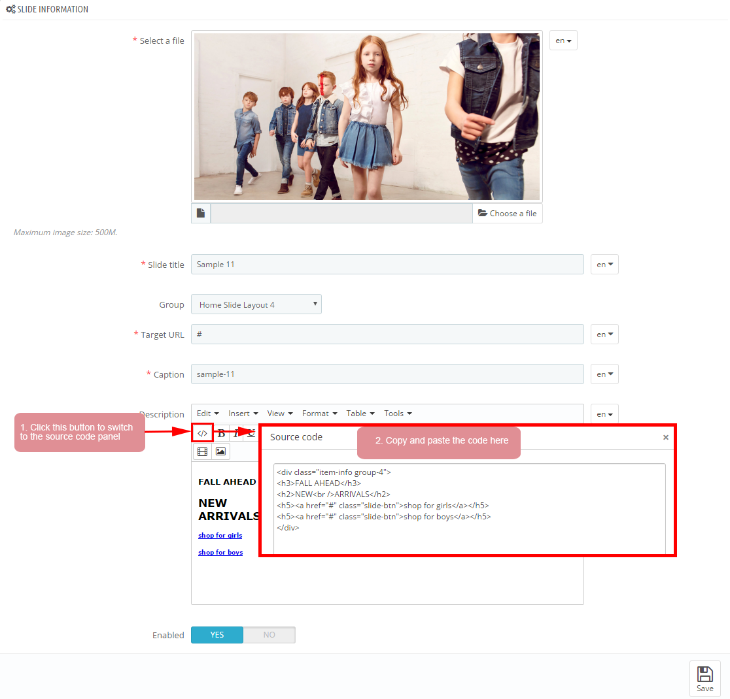Click into the Slide title field

pos(387,264)
